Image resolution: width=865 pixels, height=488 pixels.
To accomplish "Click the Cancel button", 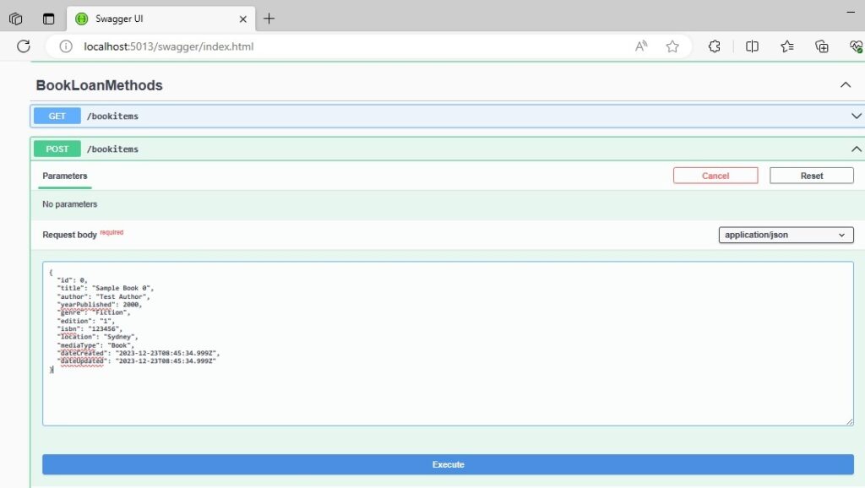I will pyautogui.click(x=715, y=176).
